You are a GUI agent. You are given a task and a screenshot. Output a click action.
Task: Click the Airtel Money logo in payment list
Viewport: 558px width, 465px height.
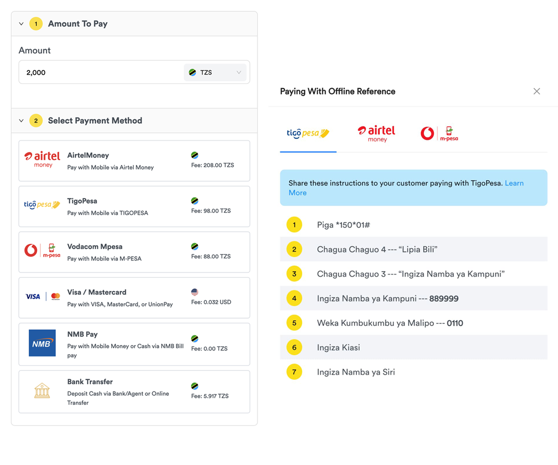click(x=42, y=160)
